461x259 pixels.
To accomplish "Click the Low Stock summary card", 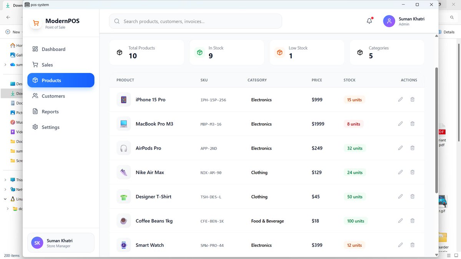I will tap(307, 52).
